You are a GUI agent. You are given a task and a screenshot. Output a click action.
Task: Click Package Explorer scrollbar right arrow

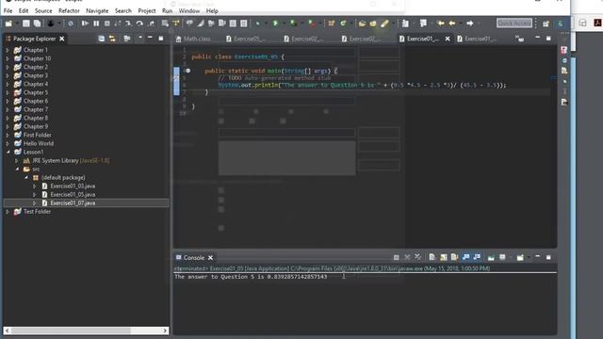pyautogui.click(x=165, y=331)
